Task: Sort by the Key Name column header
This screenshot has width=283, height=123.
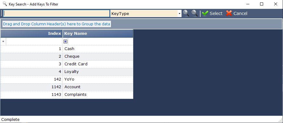Action: [98, 34]
